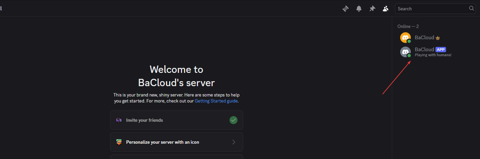
Task: Open notification settings bell icon
Action: coord(359,9)
